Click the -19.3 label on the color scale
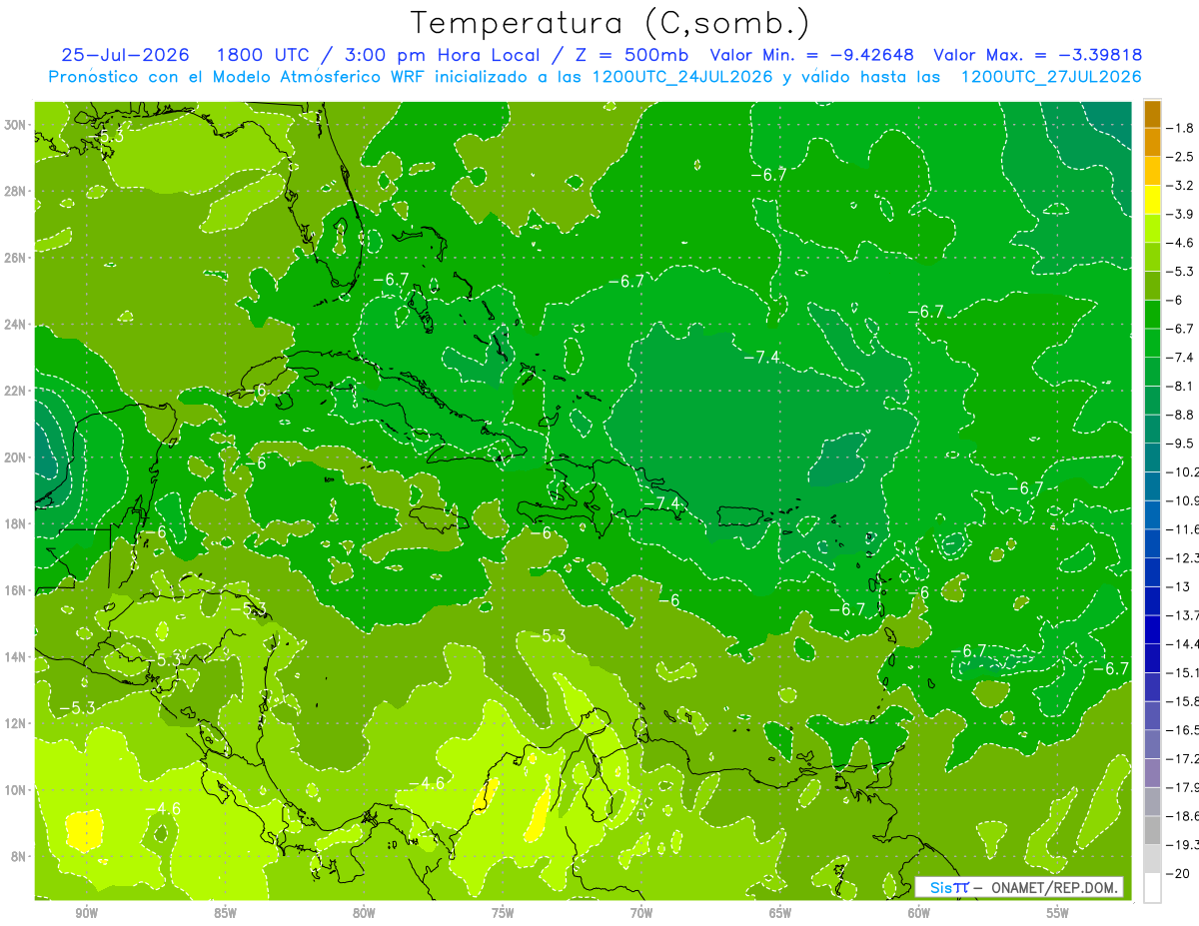The width and height of the screenshot is (1199, 926). click(1184, 845)
